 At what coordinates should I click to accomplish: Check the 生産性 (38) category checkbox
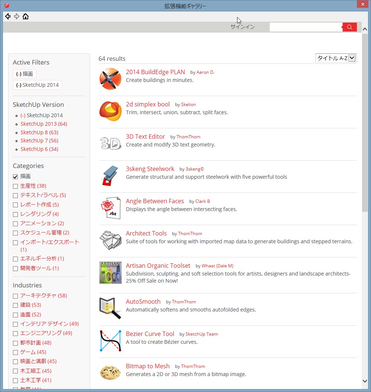click(x=16, y=186)
